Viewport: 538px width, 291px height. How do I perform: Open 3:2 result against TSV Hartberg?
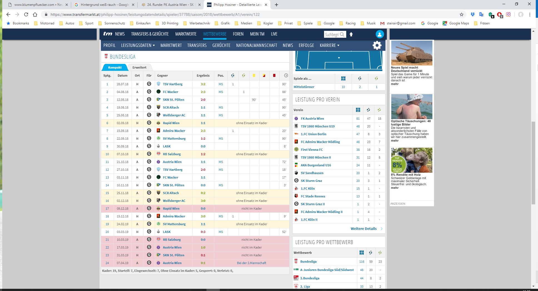tap(203, 84)
